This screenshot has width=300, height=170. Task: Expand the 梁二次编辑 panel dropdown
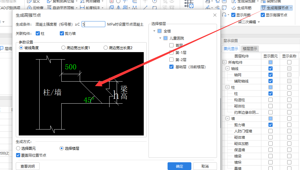click(259, 22)
